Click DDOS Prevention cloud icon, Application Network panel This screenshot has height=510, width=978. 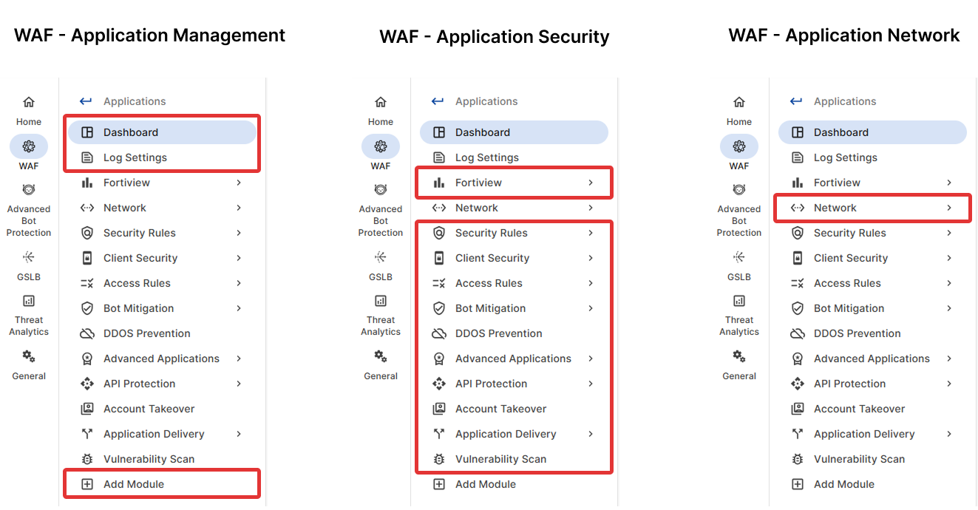click(798, 333)
